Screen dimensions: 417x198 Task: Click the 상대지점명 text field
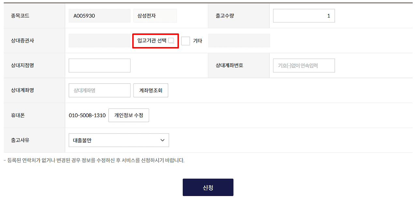(x=99, y=66)
